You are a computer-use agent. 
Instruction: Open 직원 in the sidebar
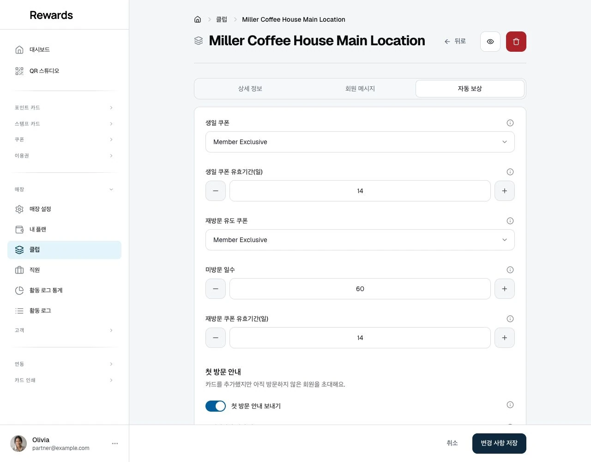coord(64,270)
